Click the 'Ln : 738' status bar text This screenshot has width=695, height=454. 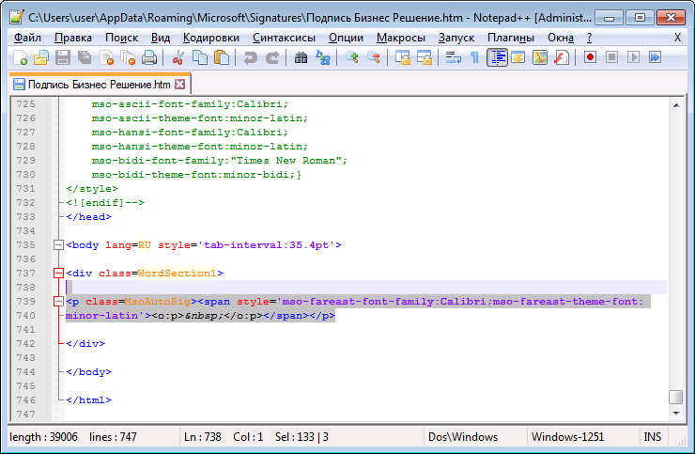point(203,437)
